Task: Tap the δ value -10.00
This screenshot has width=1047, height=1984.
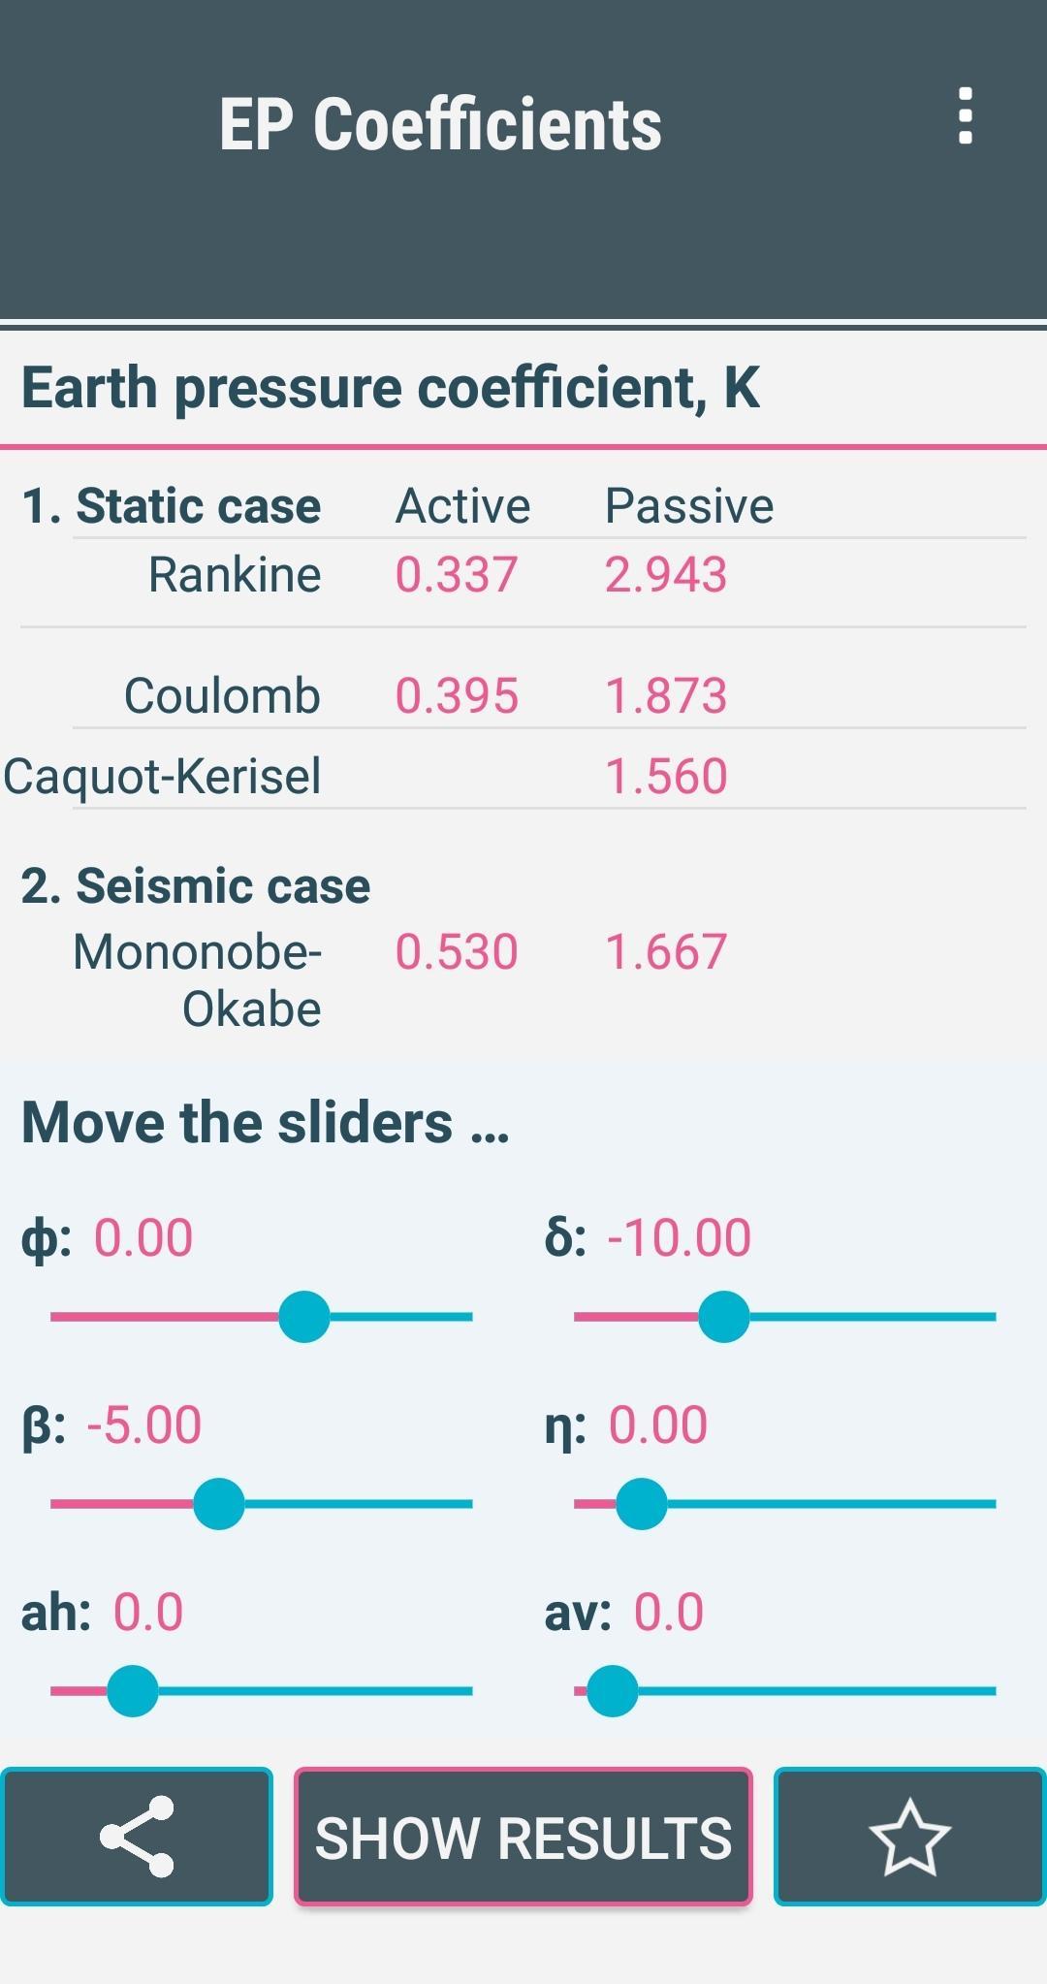Action: tap(679, 1238)
